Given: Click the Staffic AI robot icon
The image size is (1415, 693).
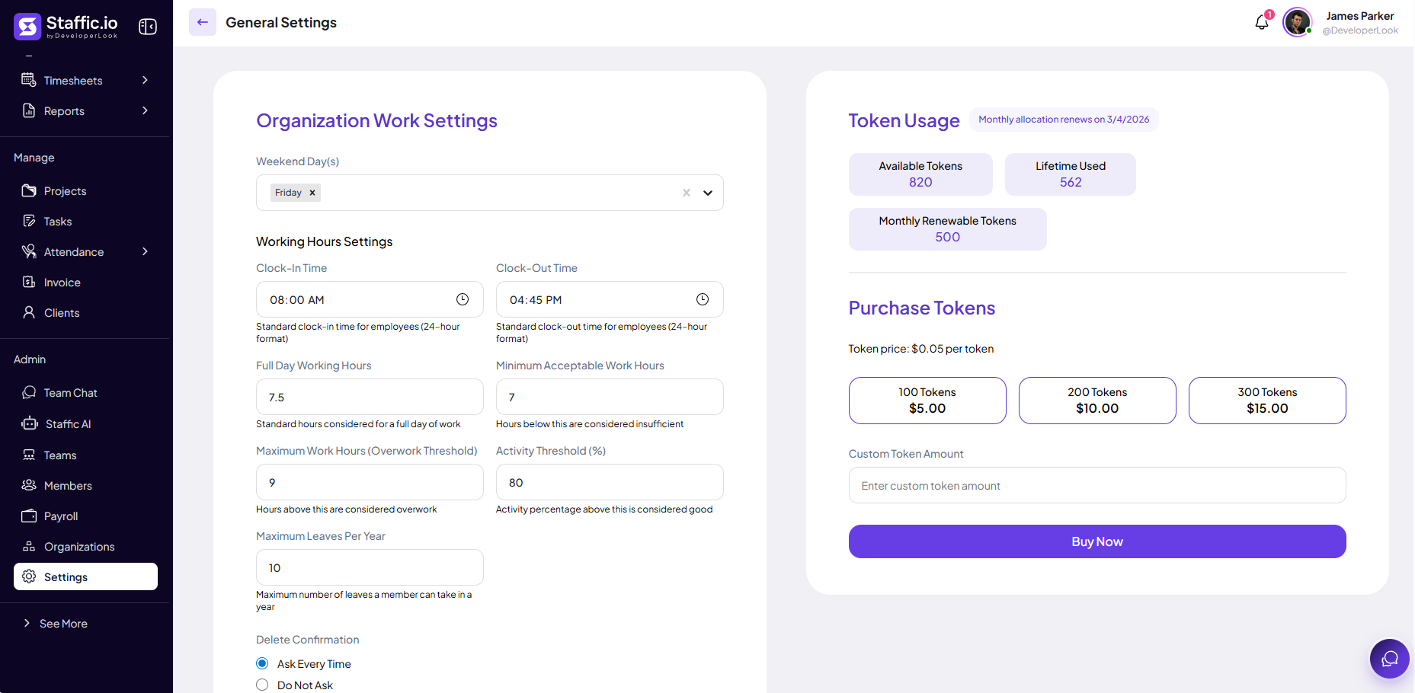Looking at the screenshot, I should [x=30, y=423].
